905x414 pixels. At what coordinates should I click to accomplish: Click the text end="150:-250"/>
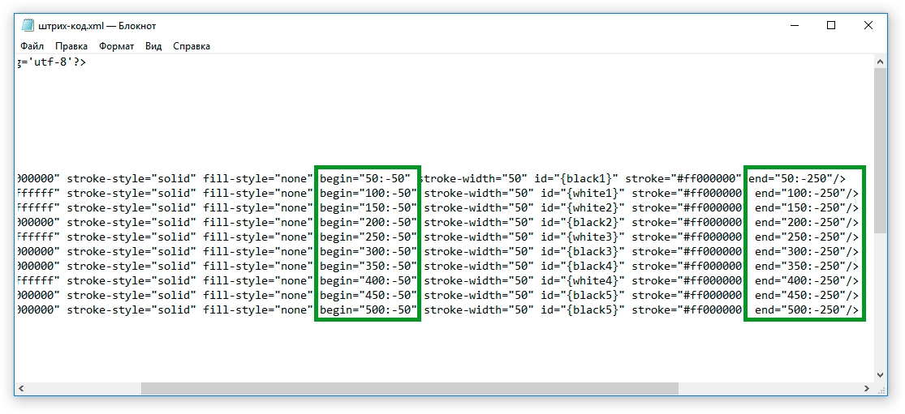(807, 208)
